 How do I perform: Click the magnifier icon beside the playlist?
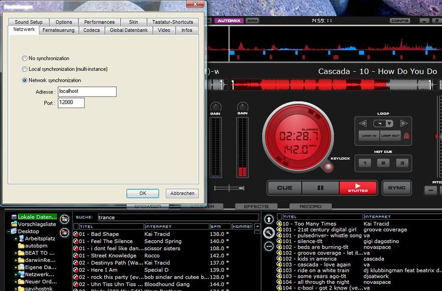[269, 232]
